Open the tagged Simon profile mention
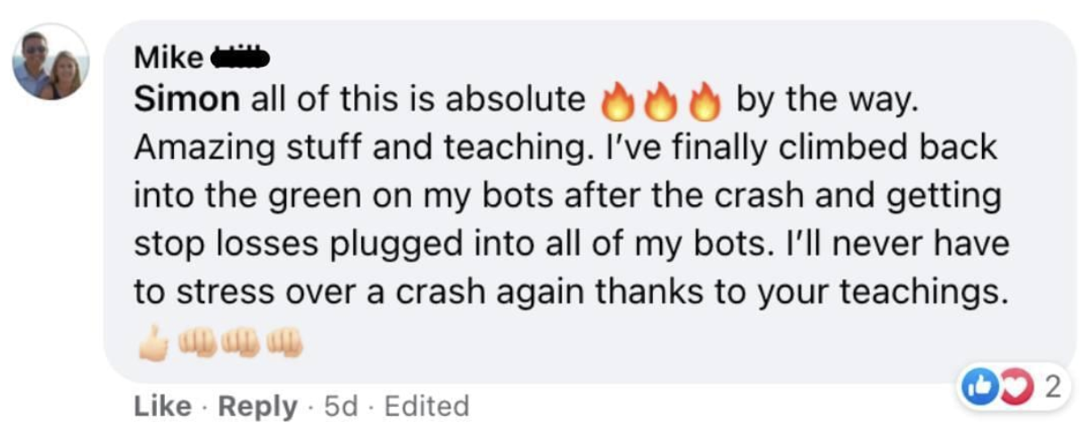 pyautogui.click(x=186, y=100)
